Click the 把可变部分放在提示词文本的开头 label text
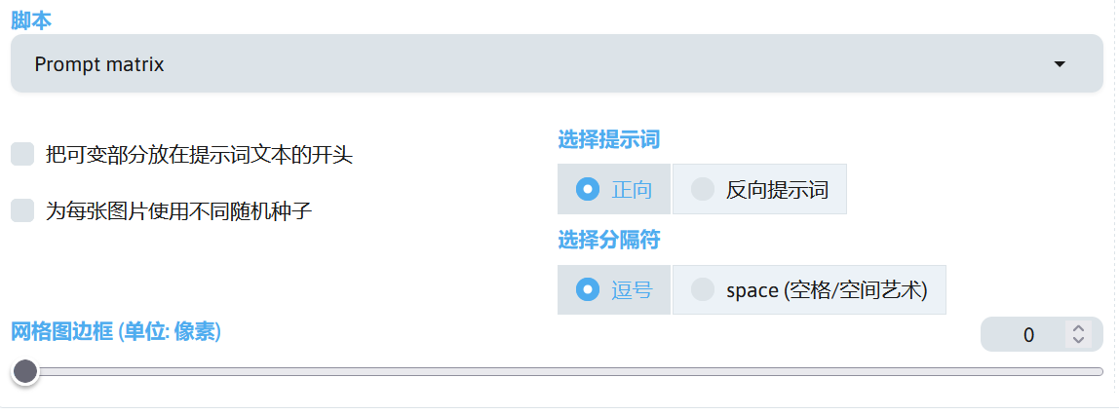This screenshot has width=1119, height=415. [199, 154]
